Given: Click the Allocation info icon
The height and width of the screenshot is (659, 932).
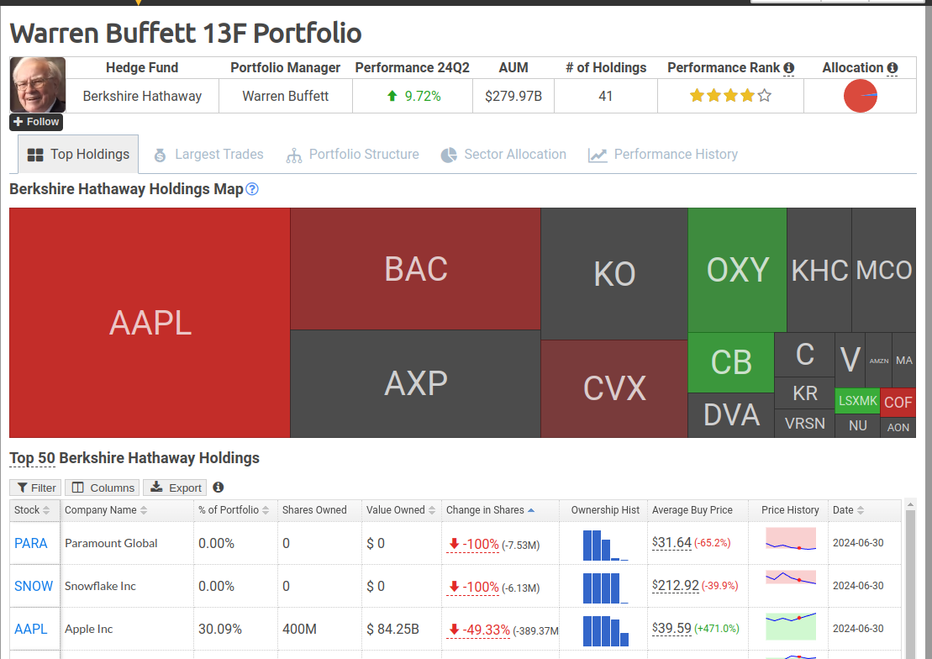Looking at the screenshot, I should tap(893, 68).
